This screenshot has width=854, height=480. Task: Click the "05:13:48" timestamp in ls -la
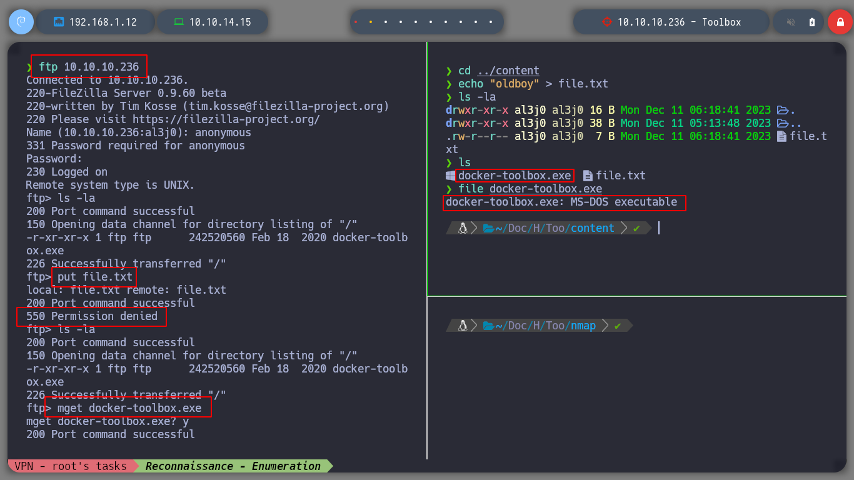(715, 123)
